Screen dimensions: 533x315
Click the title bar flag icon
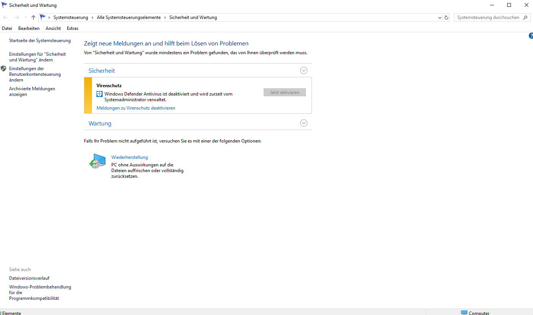click(5, 5)
